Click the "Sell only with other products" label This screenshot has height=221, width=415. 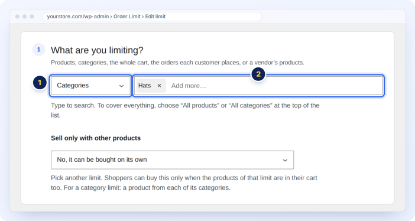pyautogui.click(x=96, y=138)
